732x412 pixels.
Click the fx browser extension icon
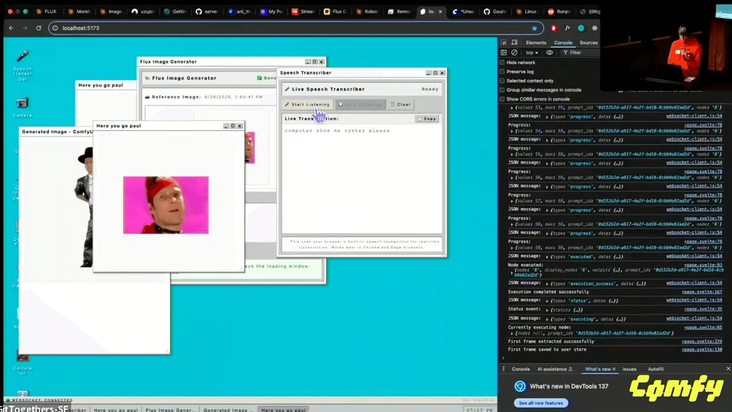(x=567, y=28)
